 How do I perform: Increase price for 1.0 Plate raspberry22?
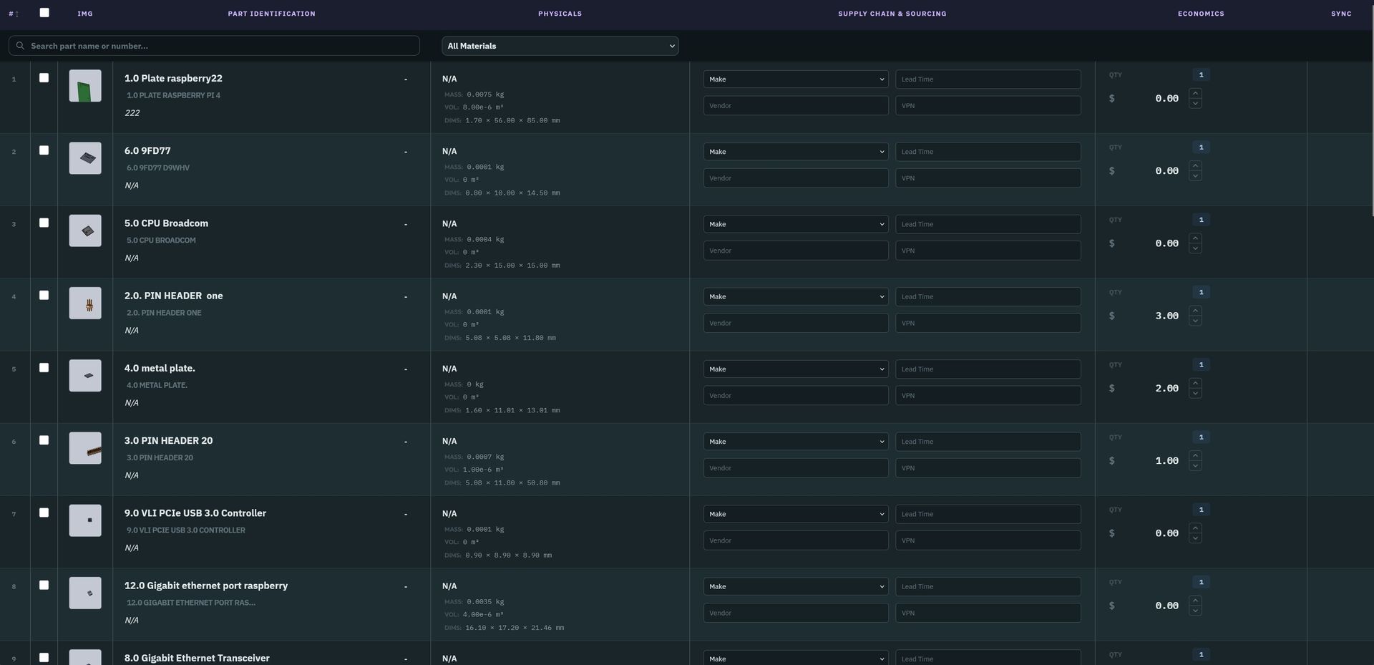[1195, 93]
